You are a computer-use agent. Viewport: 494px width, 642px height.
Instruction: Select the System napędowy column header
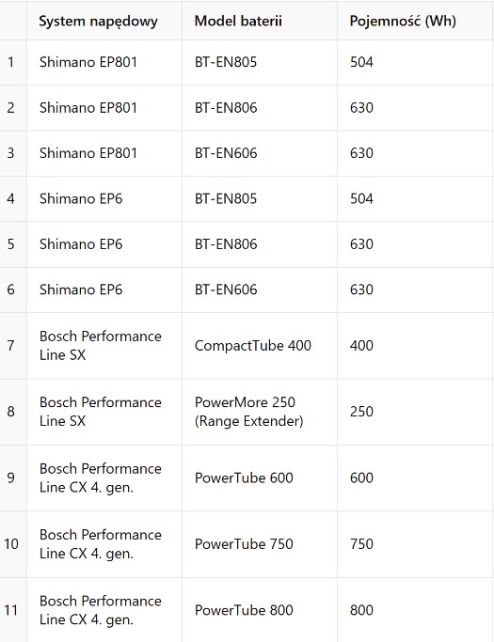pos(104,21)
